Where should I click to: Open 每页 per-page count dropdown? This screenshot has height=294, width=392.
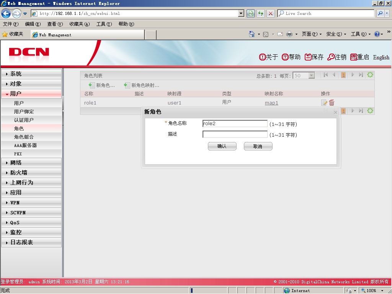point(304,75)
